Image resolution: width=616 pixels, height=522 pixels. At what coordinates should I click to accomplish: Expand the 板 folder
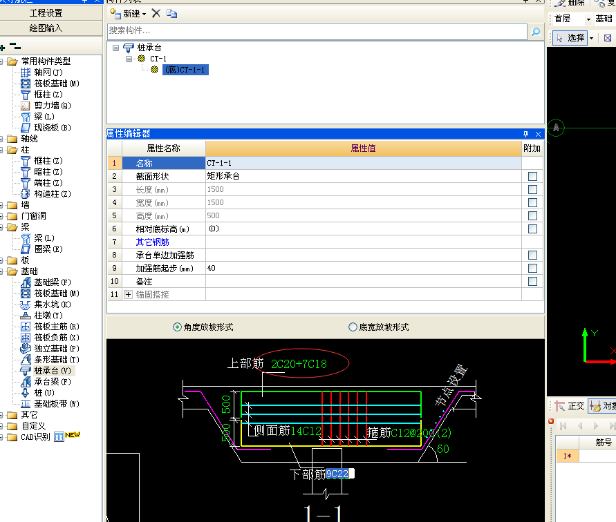coord(2,260)
